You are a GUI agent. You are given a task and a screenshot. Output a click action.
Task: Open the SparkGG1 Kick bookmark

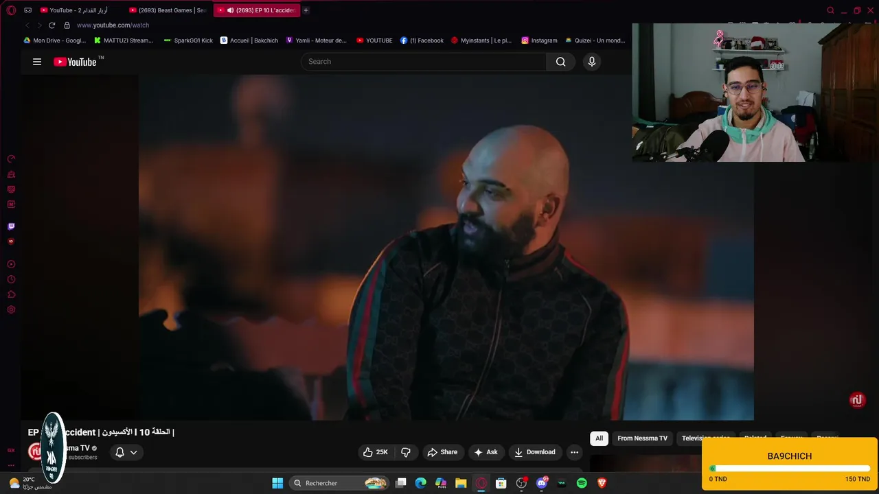click(x=188, y=40)
